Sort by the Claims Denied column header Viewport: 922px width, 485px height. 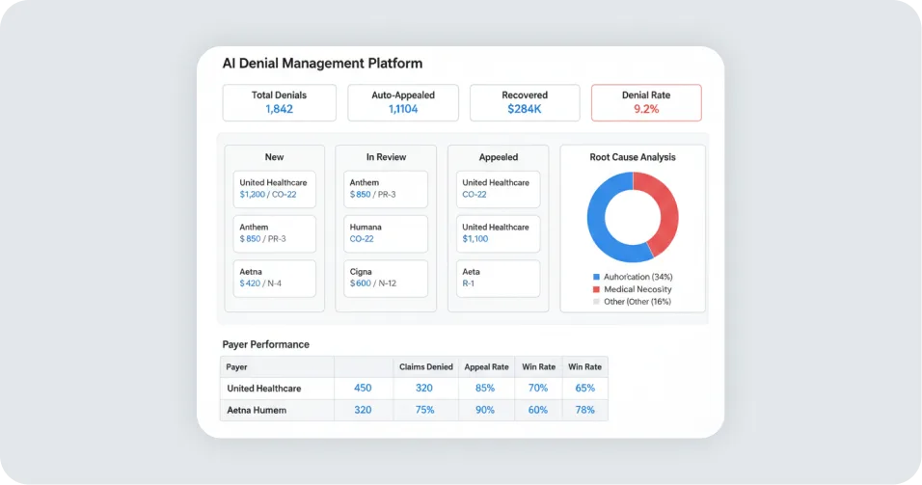(x=425, y=366)
